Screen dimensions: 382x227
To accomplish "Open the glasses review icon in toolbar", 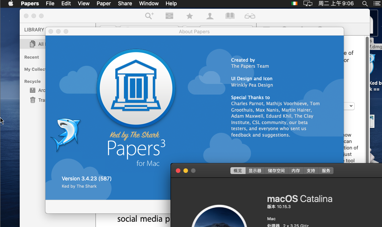I will tap(250, 16).
